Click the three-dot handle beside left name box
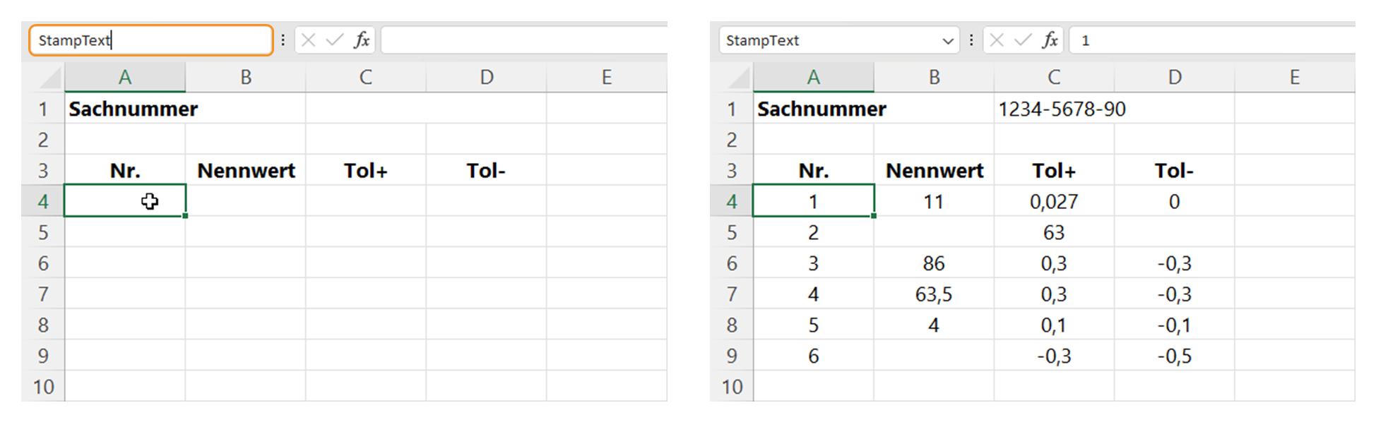The height and width of the screenshot is (422, 1376). [283, 40]
